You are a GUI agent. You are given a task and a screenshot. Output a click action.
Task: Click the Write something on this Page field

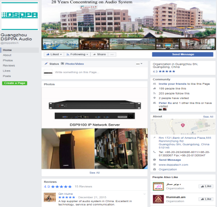77,72
